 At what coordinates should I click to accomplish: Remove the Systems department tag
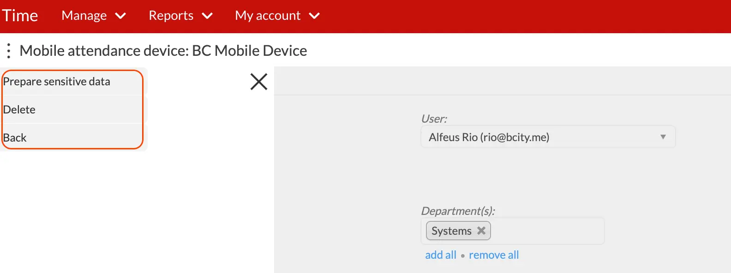pos(481,231)
